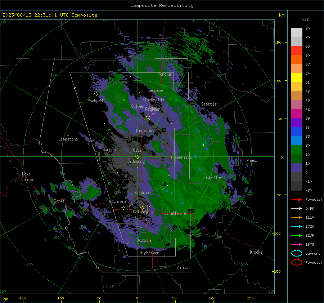Click the magenta storm cell west of Hanna
The image size is (324, 303).
(x=207, y=148)
